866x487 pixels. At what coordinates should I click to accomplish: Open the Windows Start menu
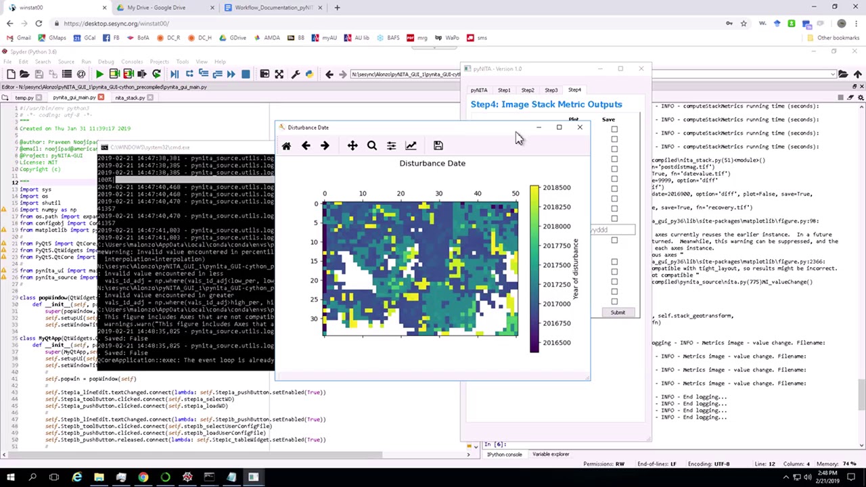11,478
